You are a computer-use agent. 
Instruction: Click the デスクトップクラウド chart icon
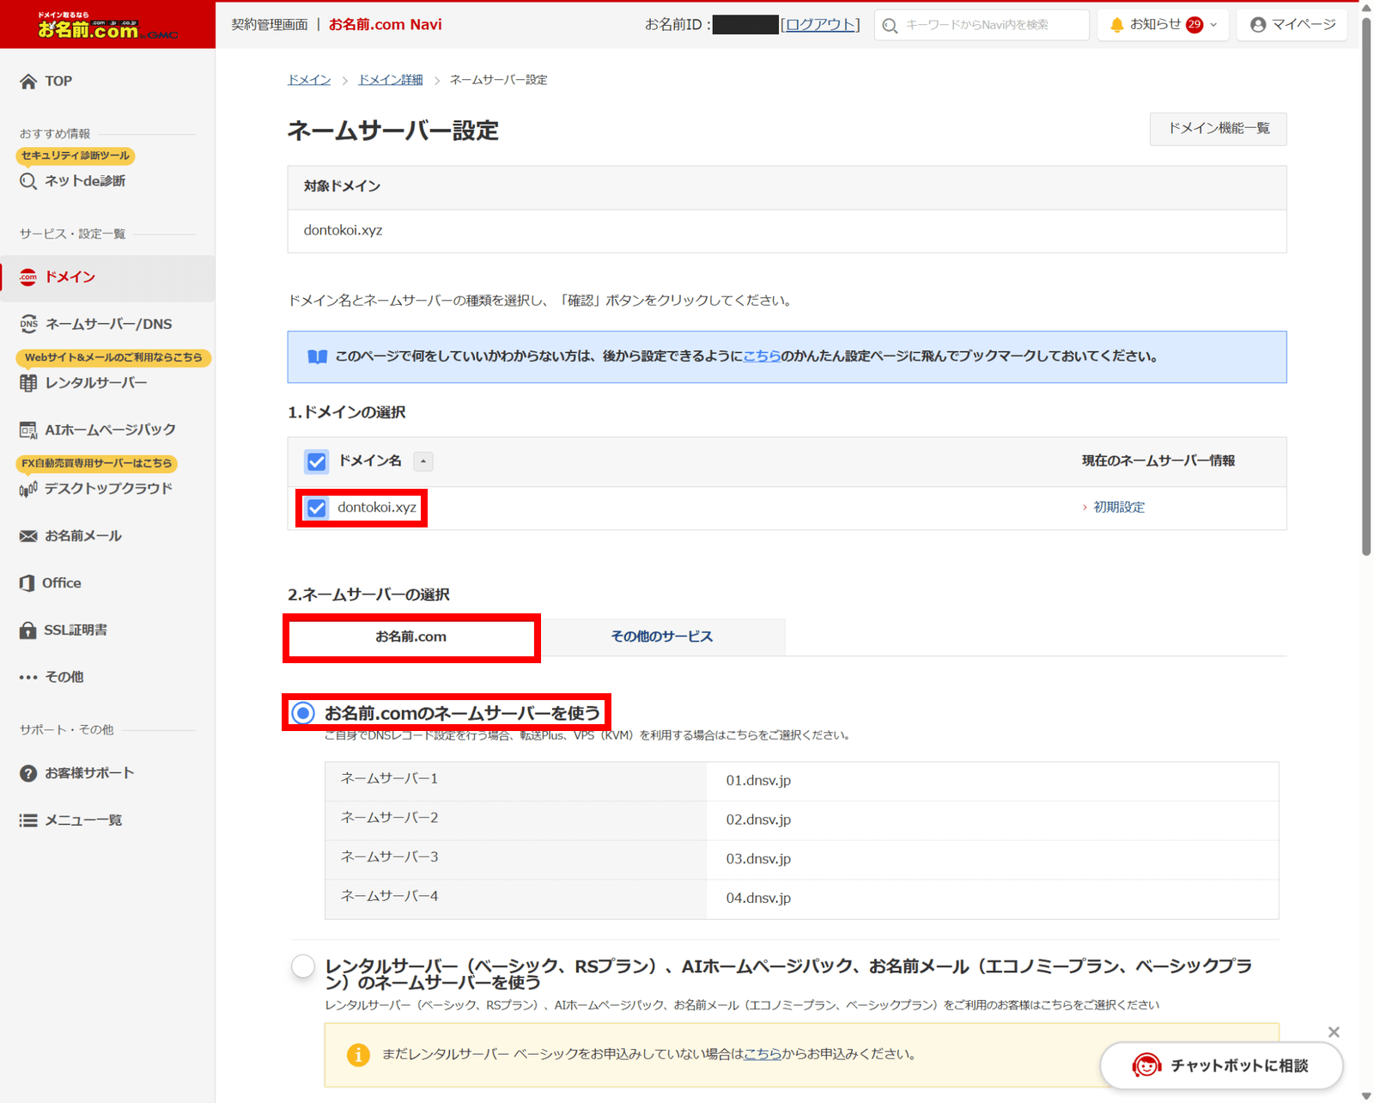28,489
